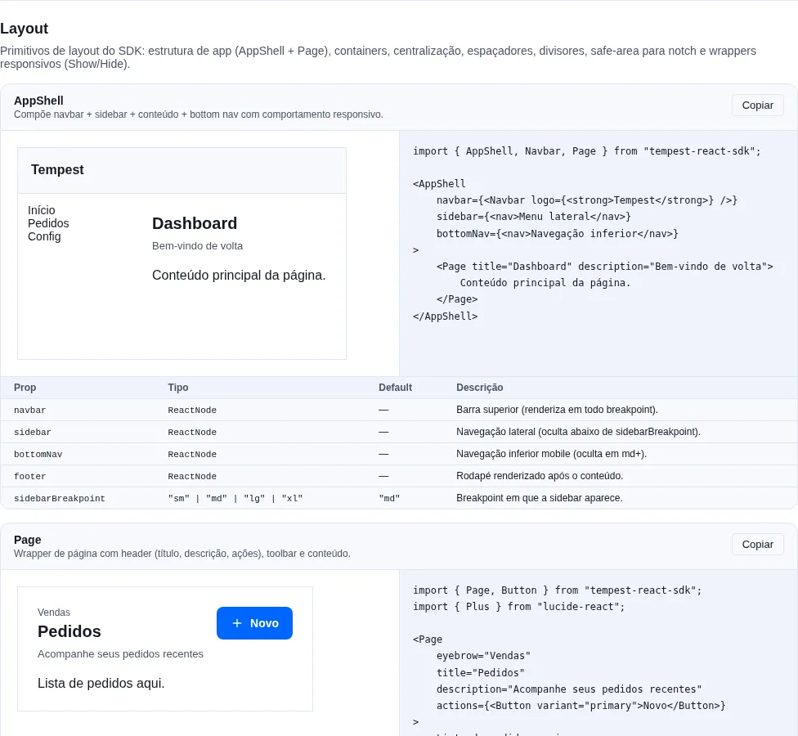
Task: Click the Descrição column header
Action: coord(479,388)
